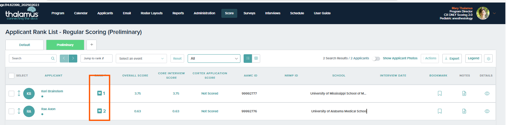View details for Keri Brainstem
Viewport: 506px width, 125px height.
coord(487,94)
